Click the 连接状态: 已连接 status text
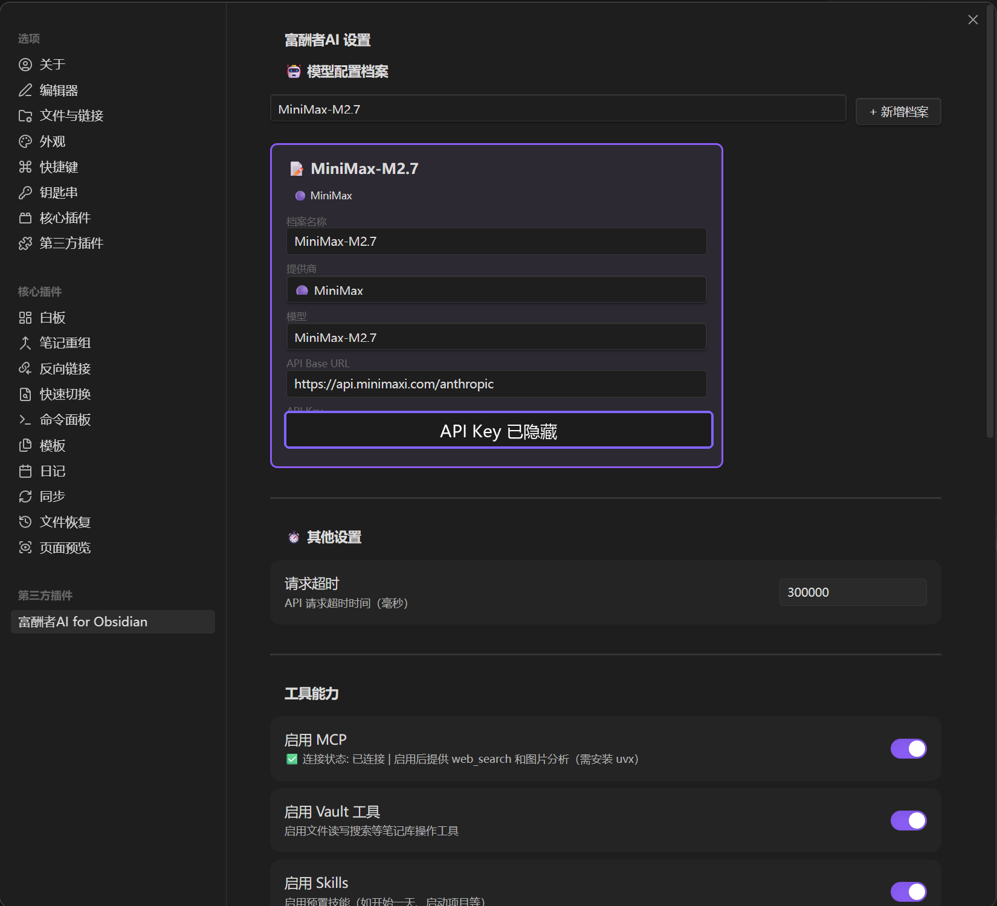Image resolution: width=997 pixels, height=906 pixels. coord(344,759)
